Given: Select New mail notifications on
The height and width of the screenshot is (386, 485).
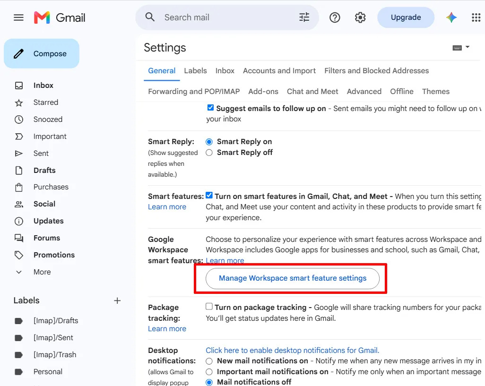Looking at the screenshot, I should click(x=209, y=361).
